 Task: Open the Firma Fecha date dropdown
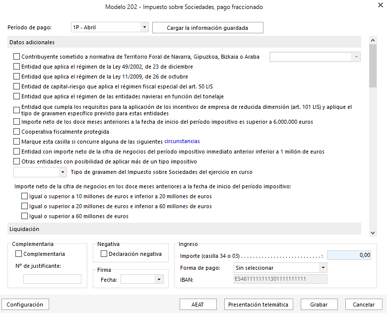pos(159,279)
